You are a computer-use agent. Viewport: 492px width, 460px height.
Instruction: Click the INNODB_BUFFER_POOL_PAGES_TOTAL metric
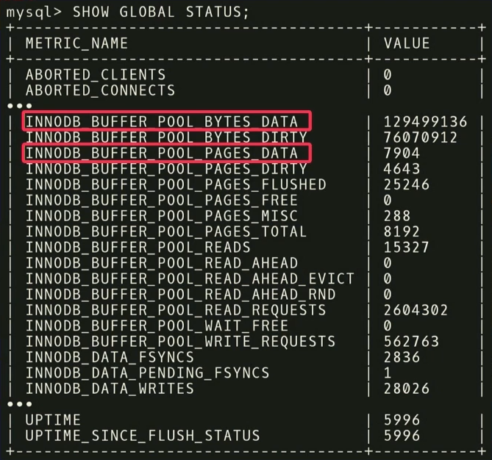click(x=166, y=231)
